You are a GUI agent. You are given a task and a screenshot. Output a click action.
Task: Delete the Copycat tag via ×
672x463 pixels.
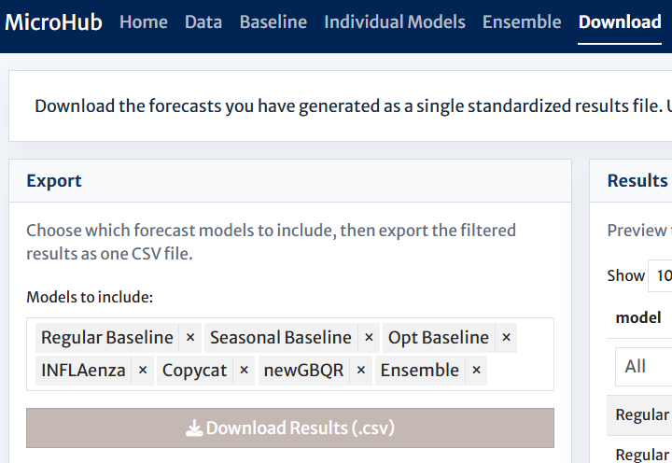(x=244, y=371)
